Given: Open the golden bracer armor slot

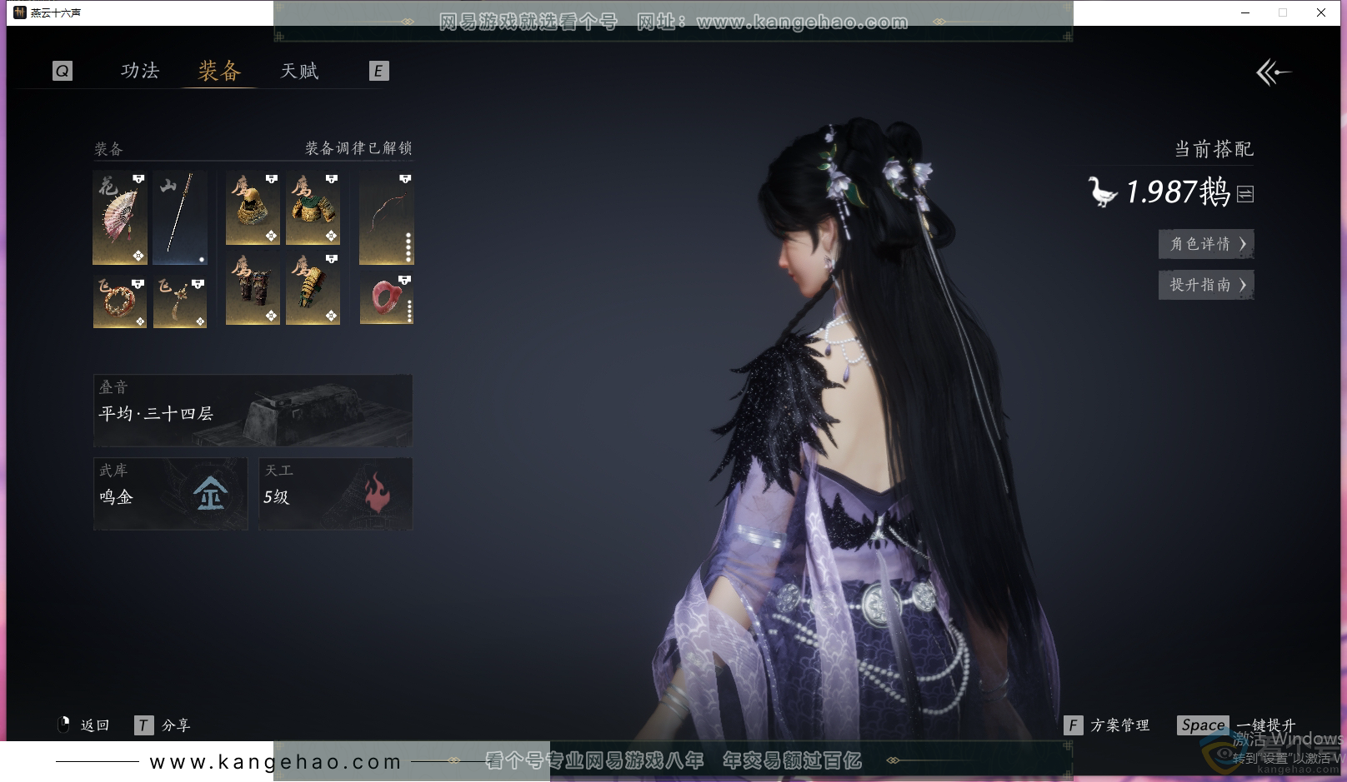Looking at the screenshot, I should click(x=313, y=288).
